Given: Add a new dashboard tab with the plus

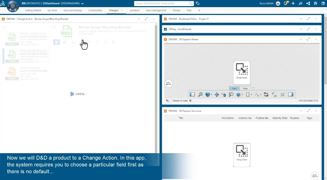Looking at the screenshot, I should point(199,11).
